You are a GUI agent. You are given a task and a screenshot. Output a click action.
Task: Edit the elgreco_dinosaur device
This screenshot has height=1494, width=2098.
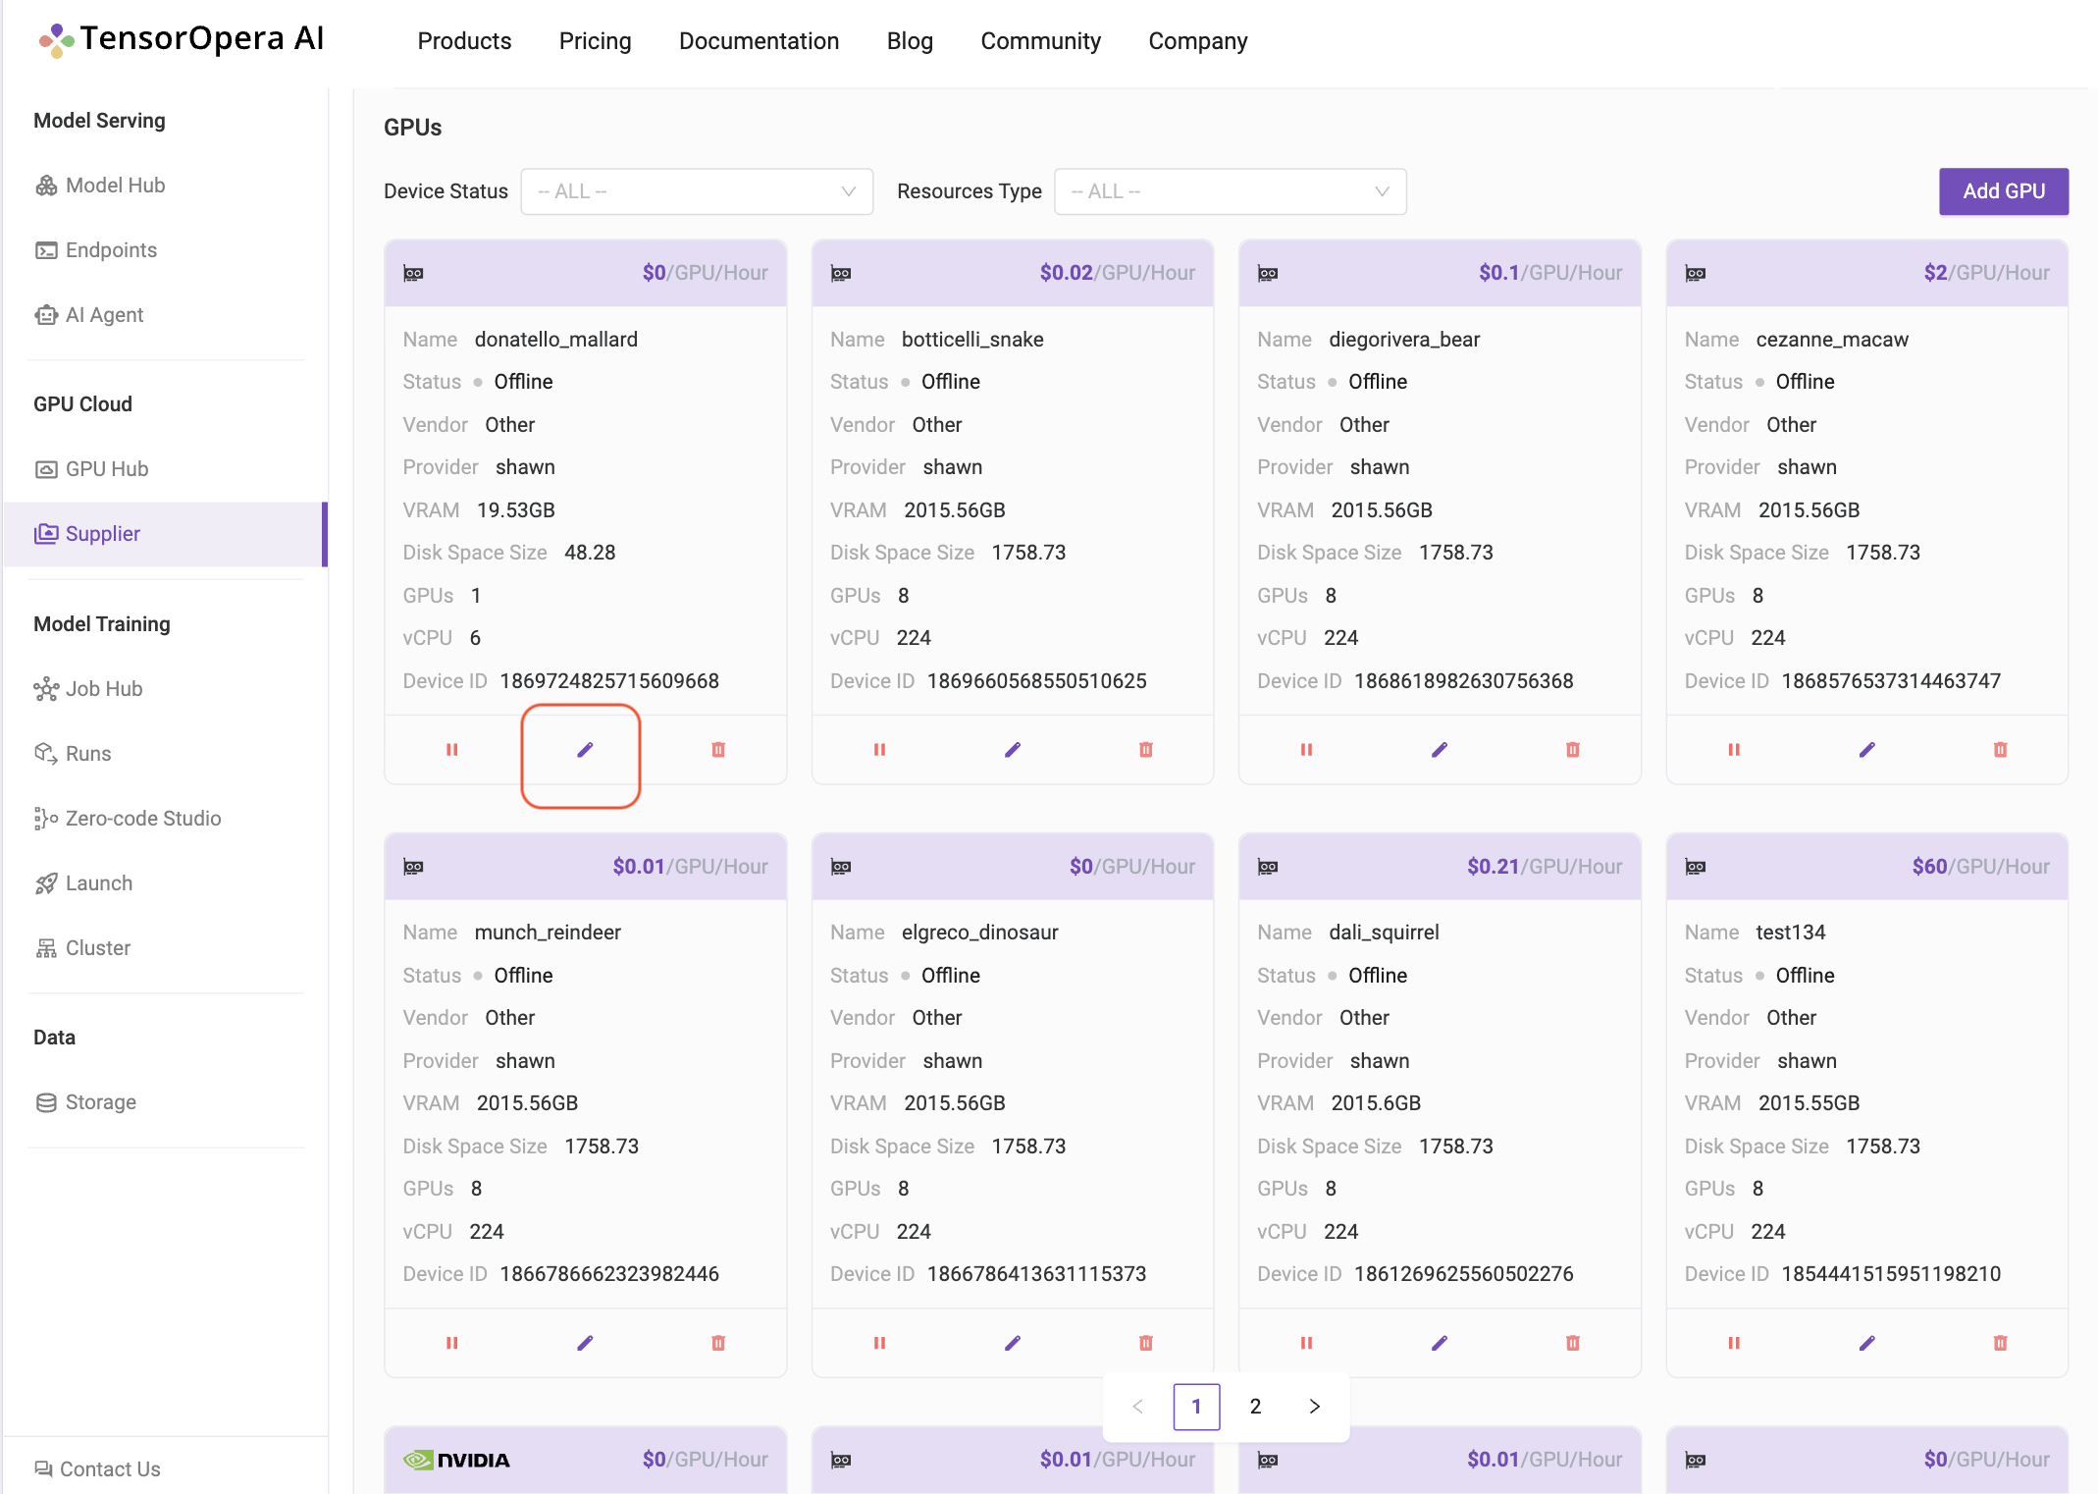tap(1013, 1343)
